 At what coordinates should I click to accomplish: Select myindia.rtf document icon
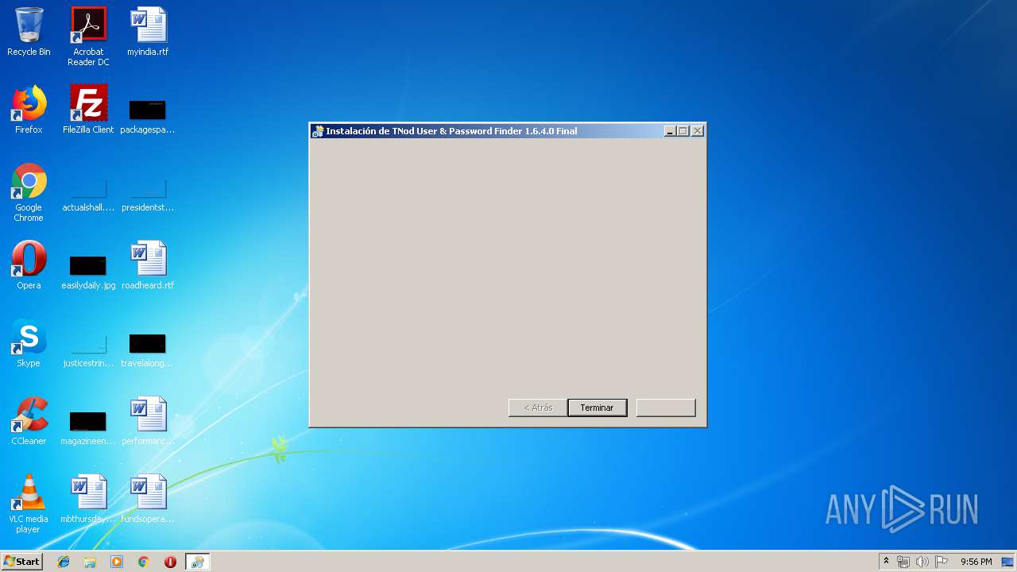coord(148,32)
